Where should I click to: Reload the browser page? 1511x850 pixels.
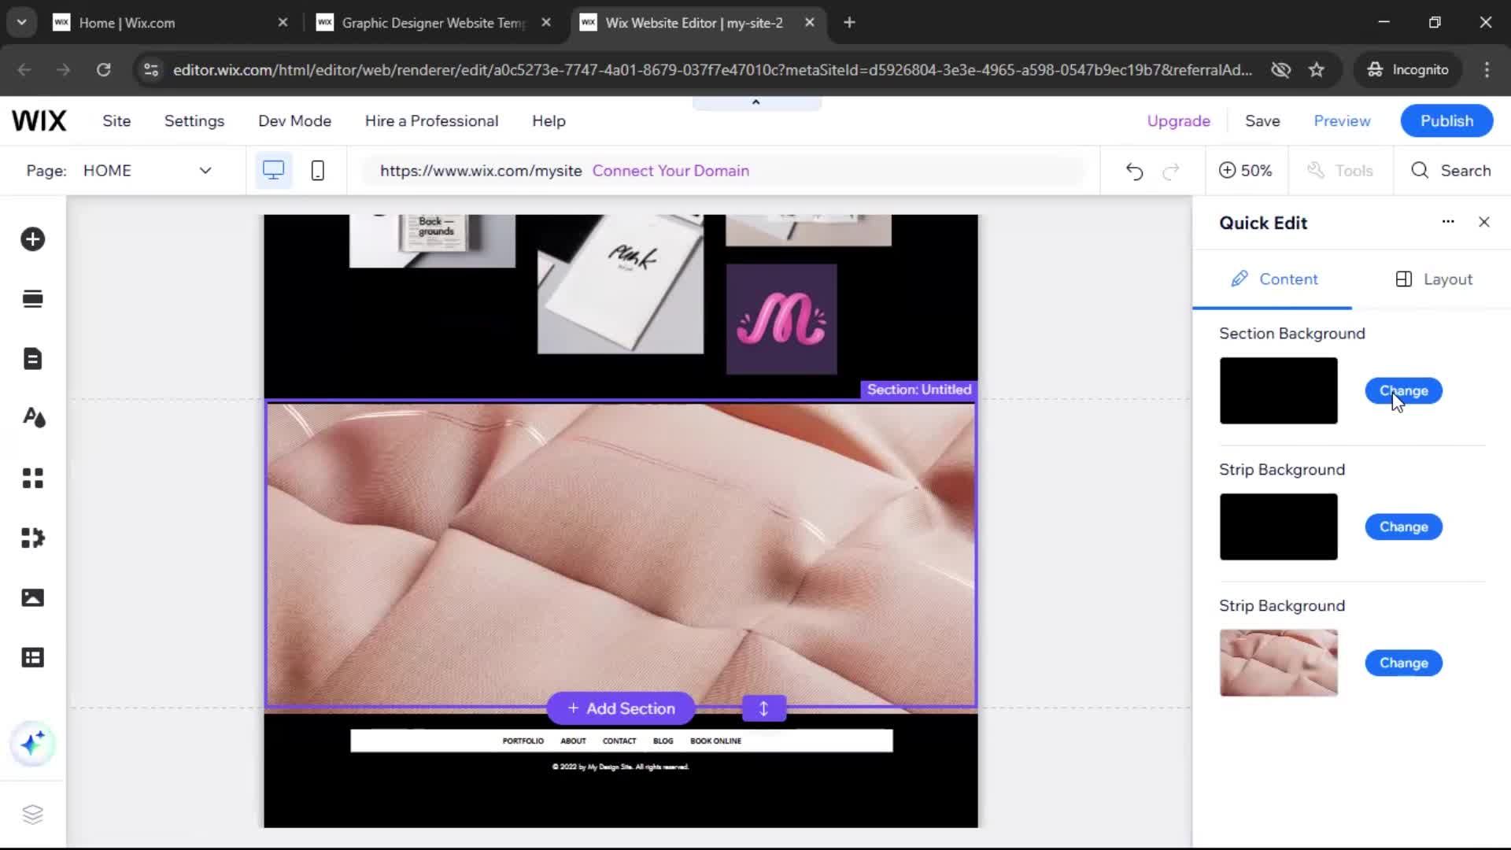103,69
